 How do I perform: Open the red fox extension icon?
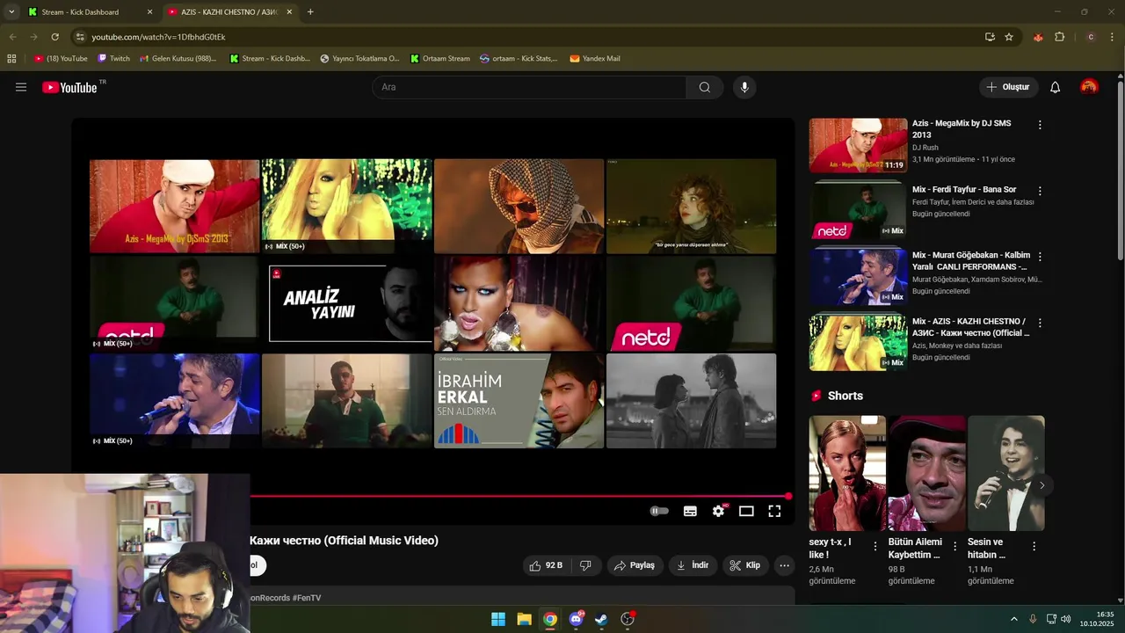tap(1038, 37)
